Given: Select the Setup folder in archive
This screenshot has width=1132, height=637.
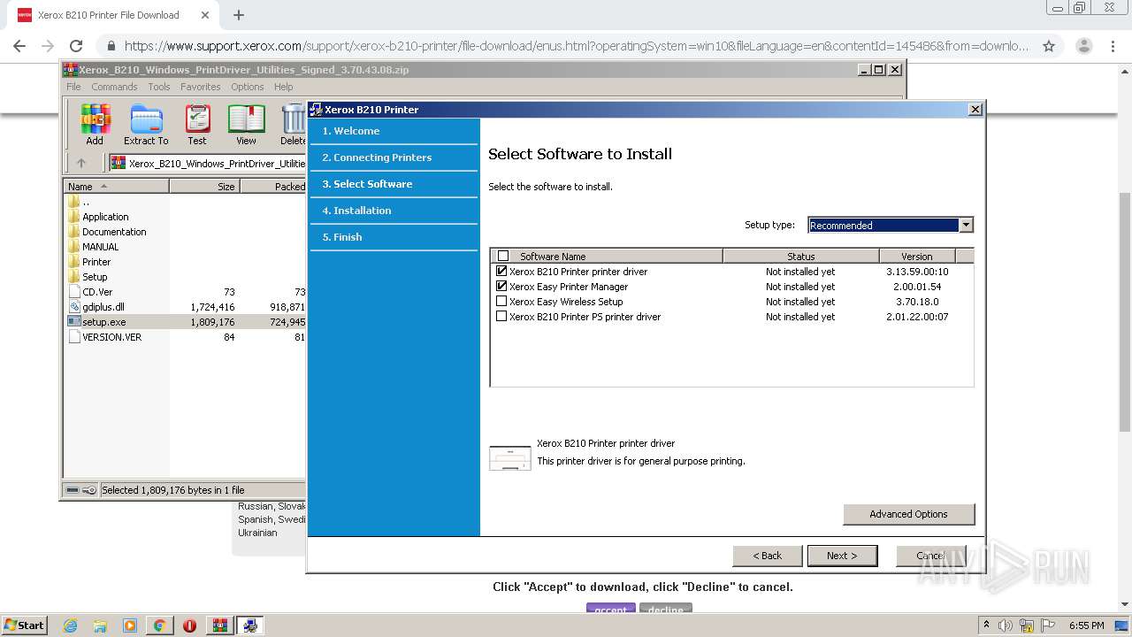Looking at the screenshot, I should [x=95, y=277].
